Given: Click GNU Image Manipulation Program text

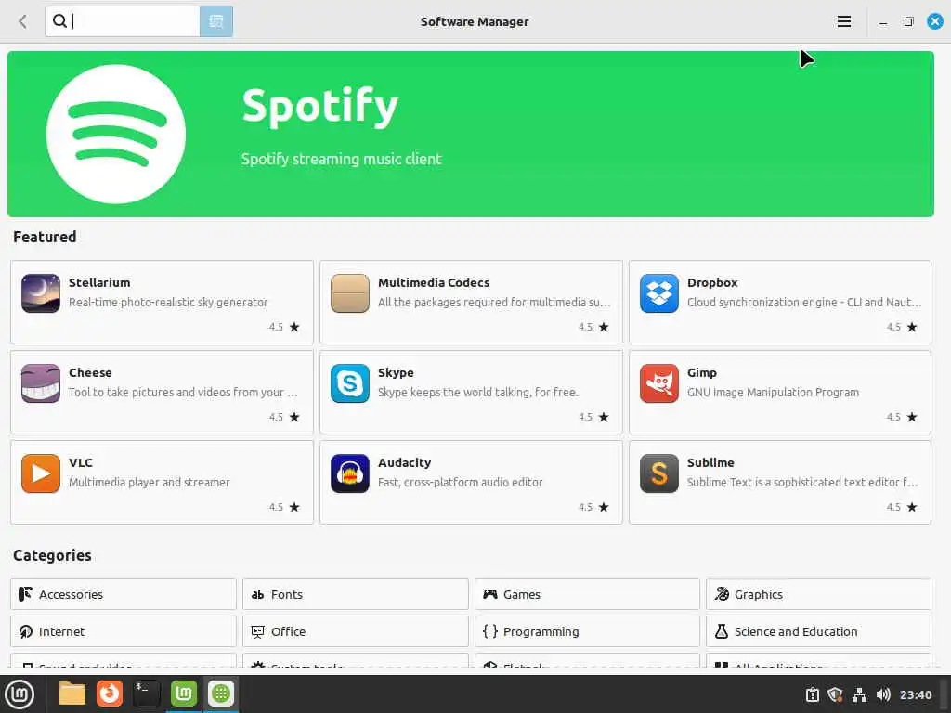Looking at the screenshot, I should click(773, 393).
